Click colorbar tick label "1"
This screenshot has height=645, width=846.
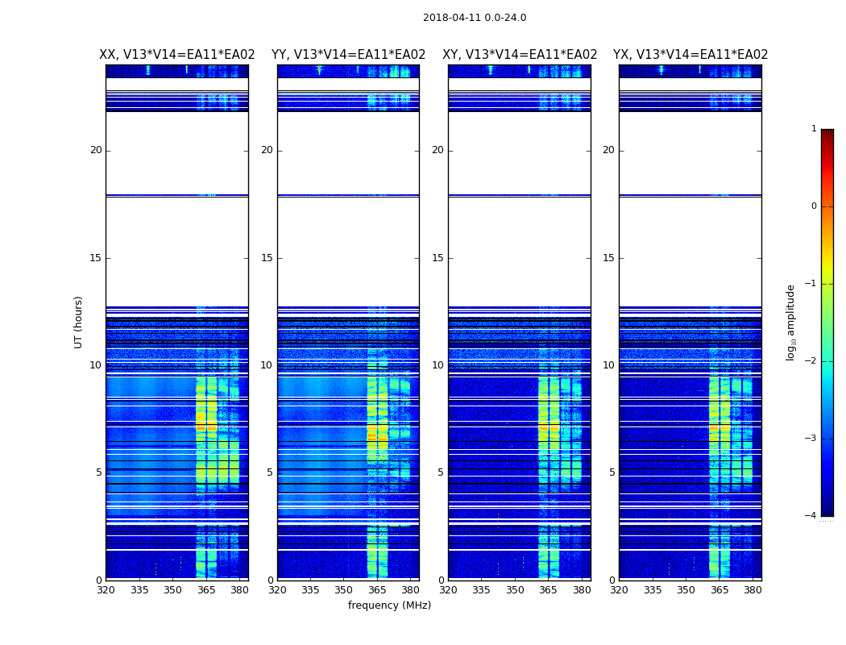814,129
